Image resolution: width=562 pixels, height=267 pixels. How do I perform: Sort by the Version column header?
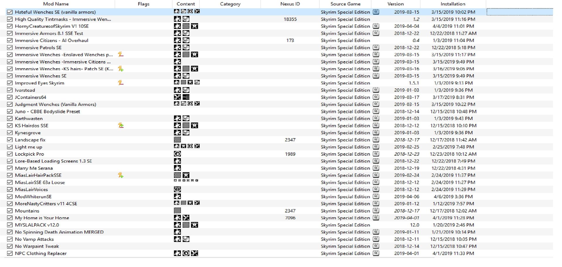[x=395, y=4]
